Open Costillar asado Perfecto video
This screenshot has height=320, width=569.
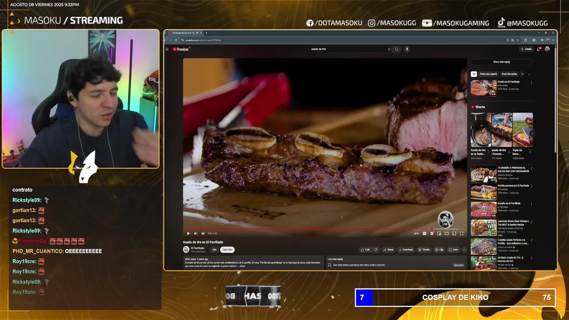point(484,246)
